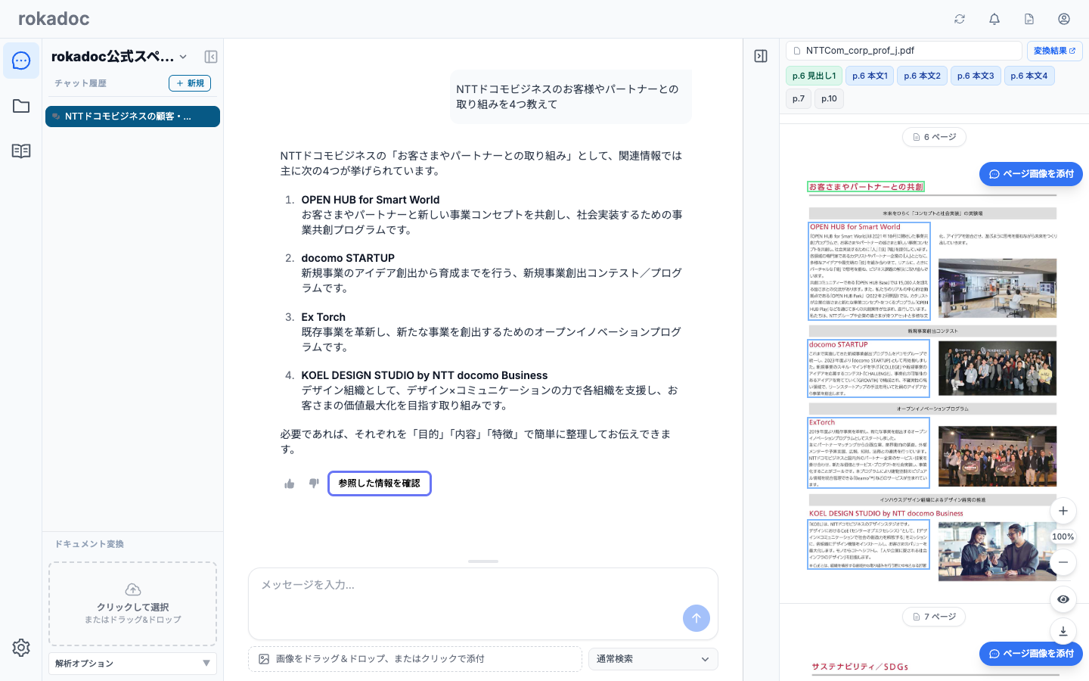Image resolution: width=1089 pixels, height=681 pixels.
Task: Collapse the chat history side panel
Action: tap(211, 57)
